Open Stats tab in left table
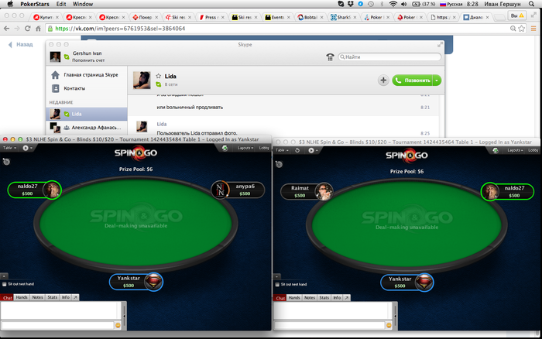The width and height of the screenshot is (542, 339). (53, 297)
